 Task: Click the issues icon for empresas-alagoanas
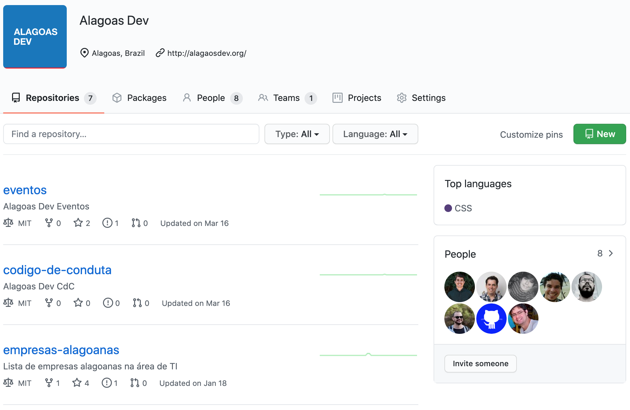[x=107, y=383]
